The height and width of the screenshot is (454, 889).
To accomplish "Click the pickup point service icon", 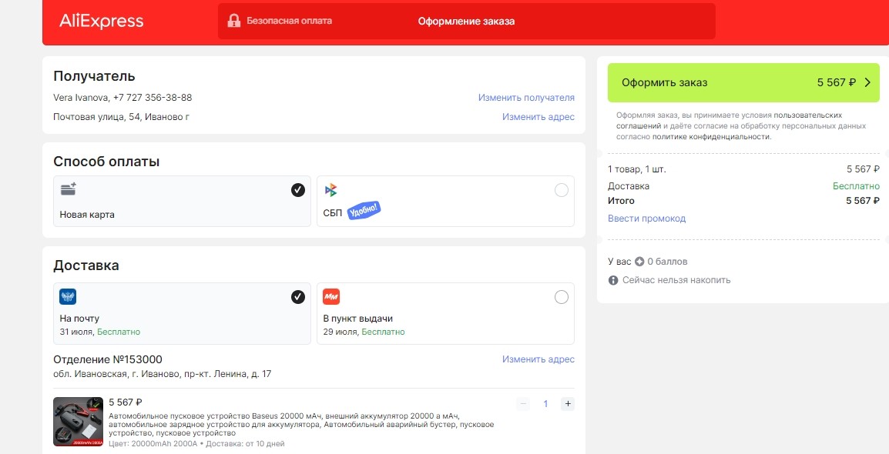I will pos(331,296).
